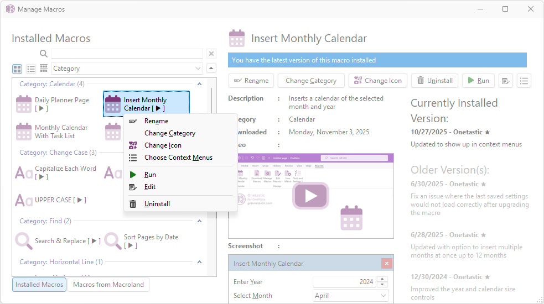Open the Category grouping dropdown
The image size is (544, 304).
pos(127,69)
